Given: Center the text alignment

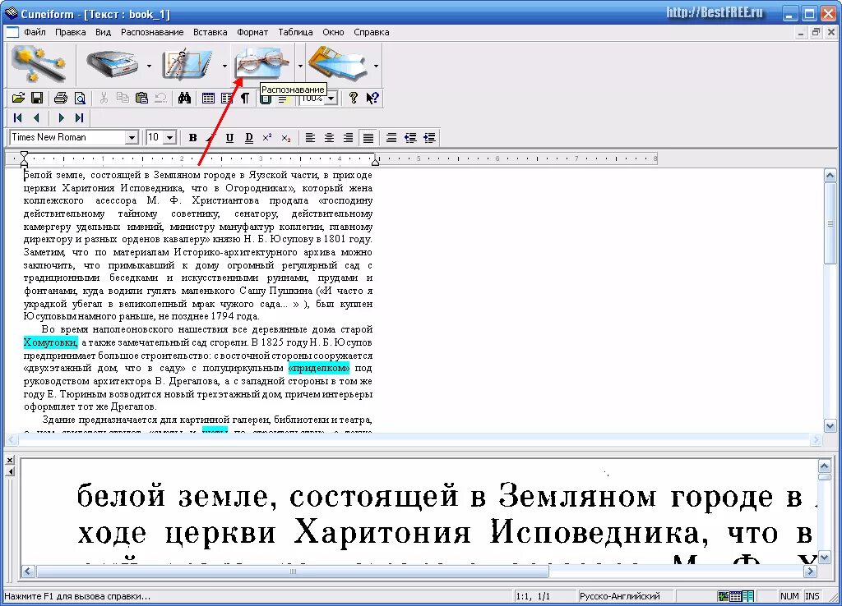Looking at the screenshot, I should tap(329, 138).
